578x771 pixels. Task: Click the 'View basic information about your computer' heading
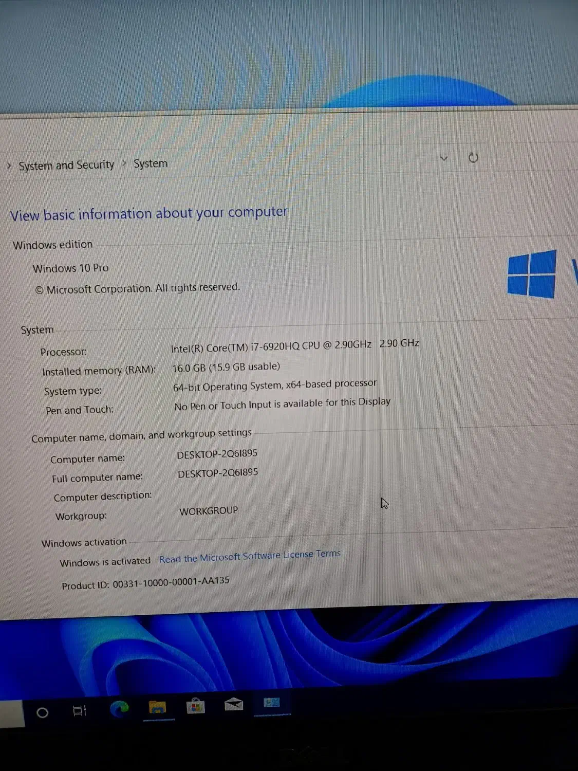149,214
